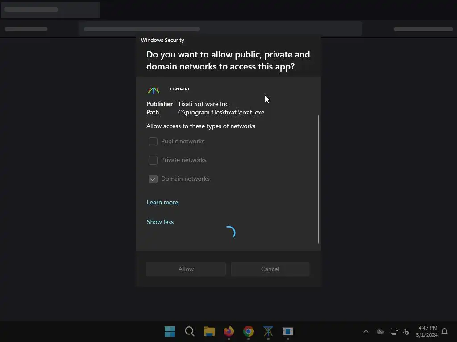Select the tixati.exe path text
Screen dimensions: 457x342
pyautogui.click(x=221, y=112)
